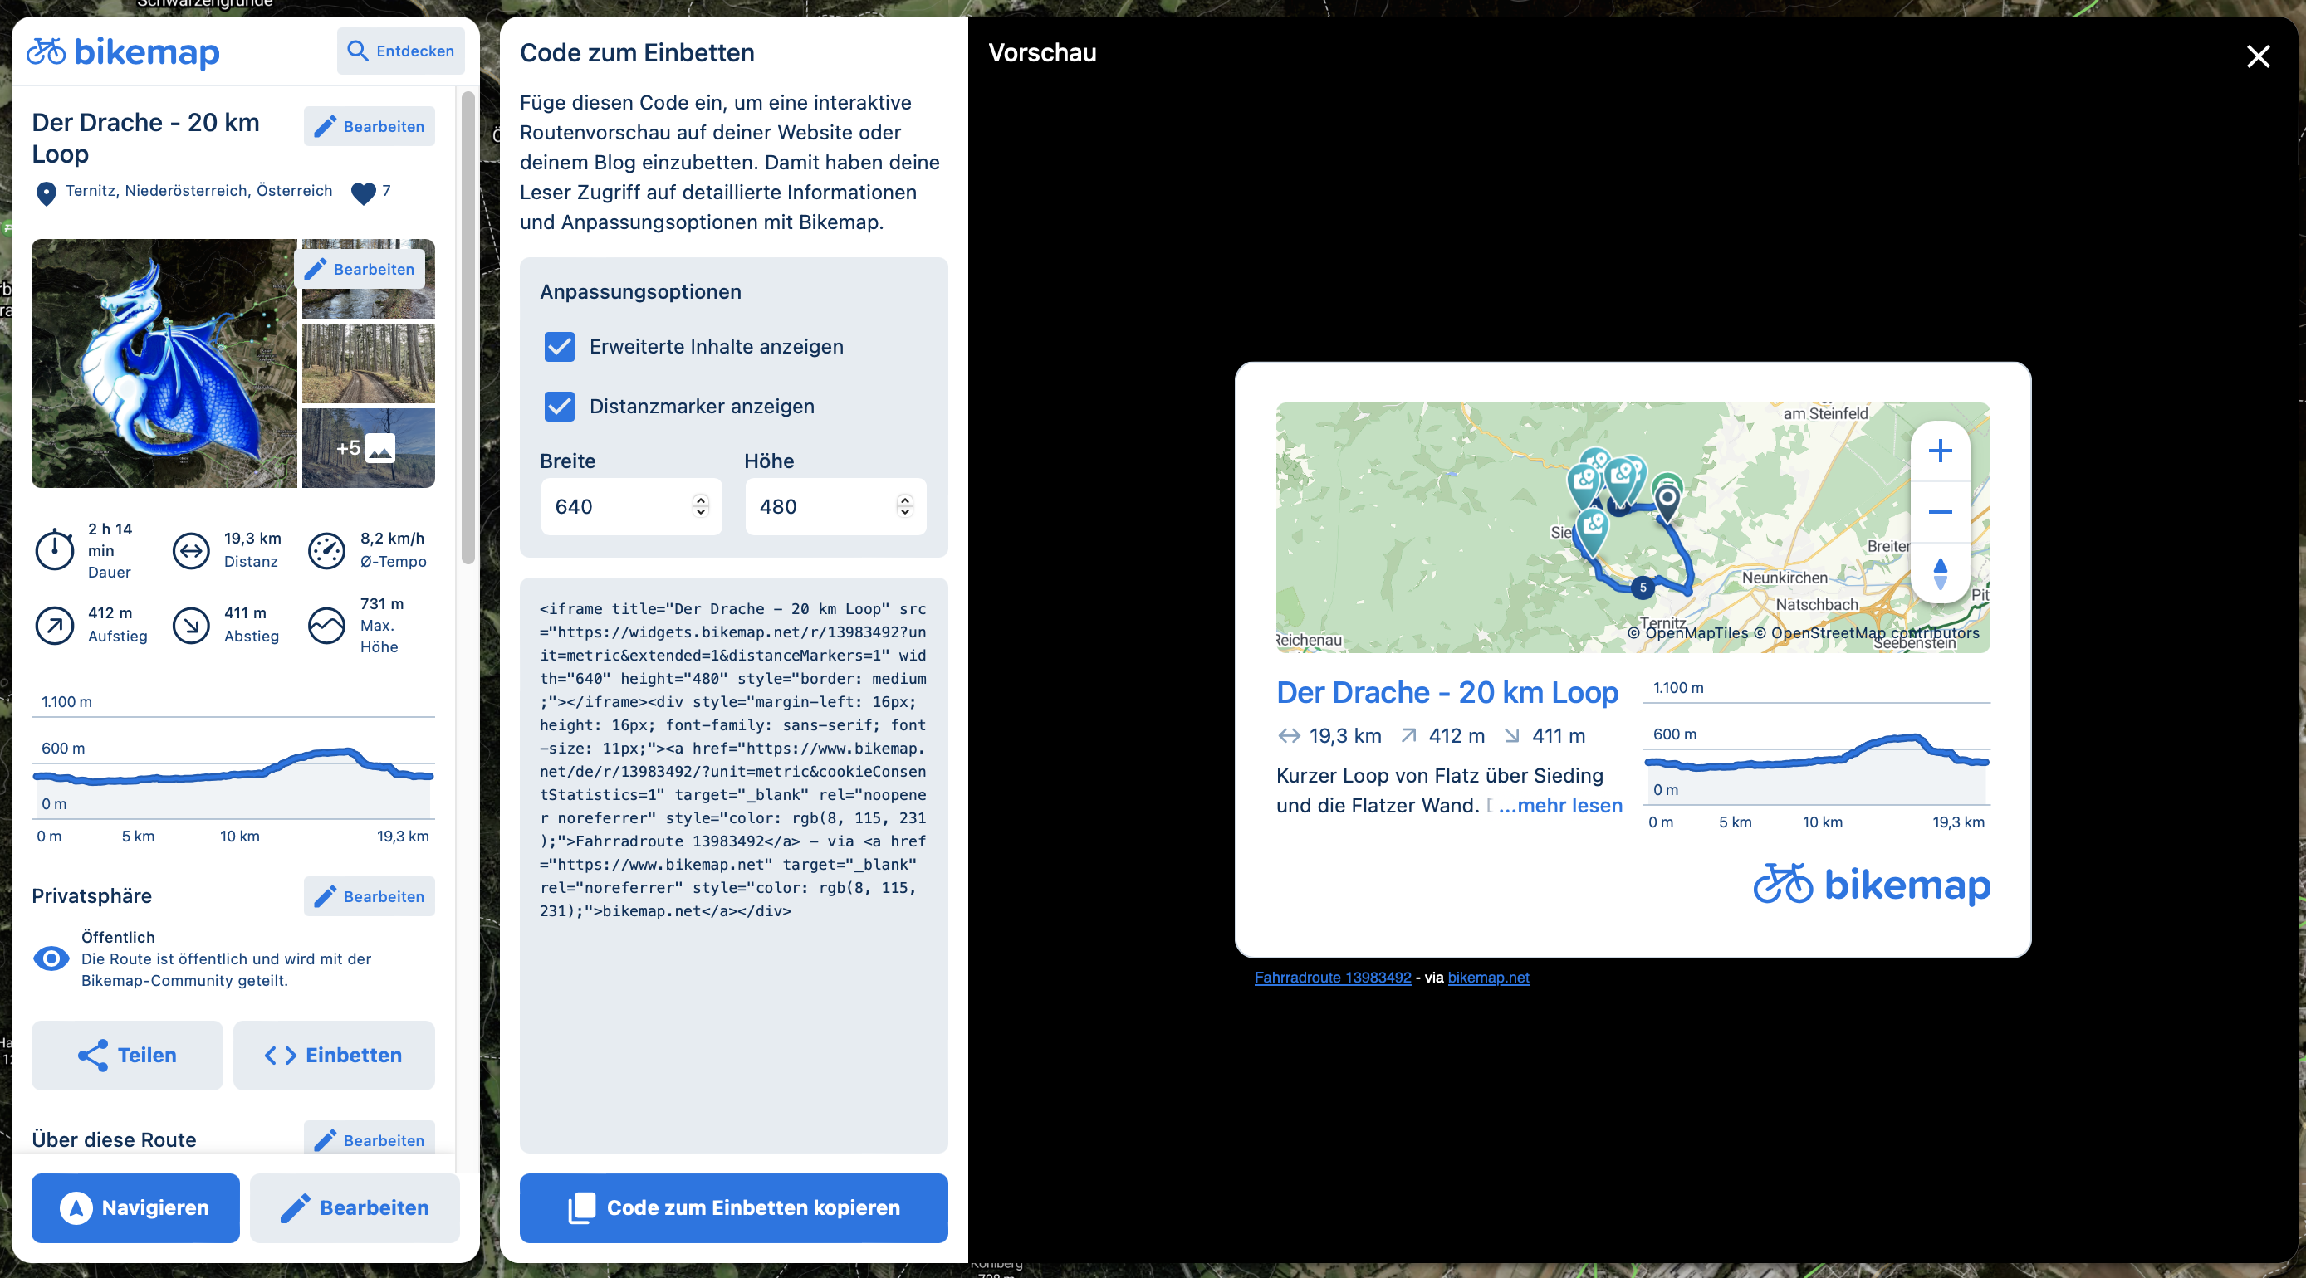
Task: Click the preview descent arrow icon
Action: click(x=1511, y=736)
